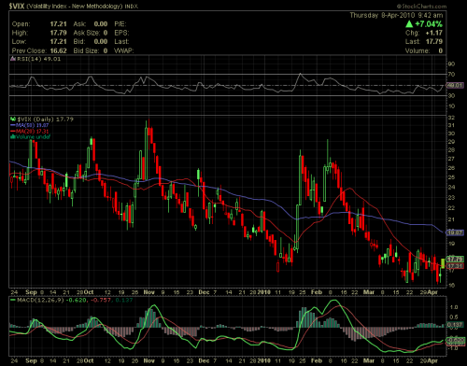Click the Volume undef legend icon
The height and width of the screenshot is (366, 467).
[x=13, y=136]
